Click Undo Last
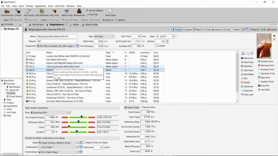The height and width of the screenshot is (156, 278). point(247,94)
